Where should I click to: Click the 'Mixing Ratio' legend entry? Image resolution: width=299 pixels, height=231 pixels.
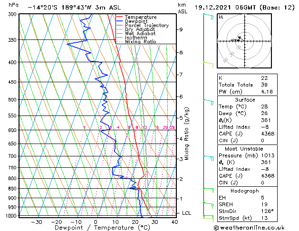click(x=141, y=41)
